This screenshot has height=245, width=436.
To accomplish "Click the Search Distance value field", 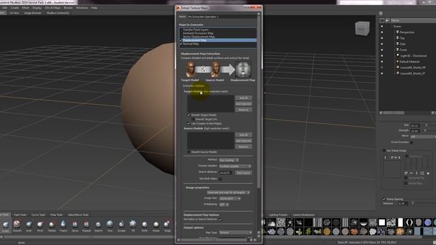I will click(x=225, y=173).
